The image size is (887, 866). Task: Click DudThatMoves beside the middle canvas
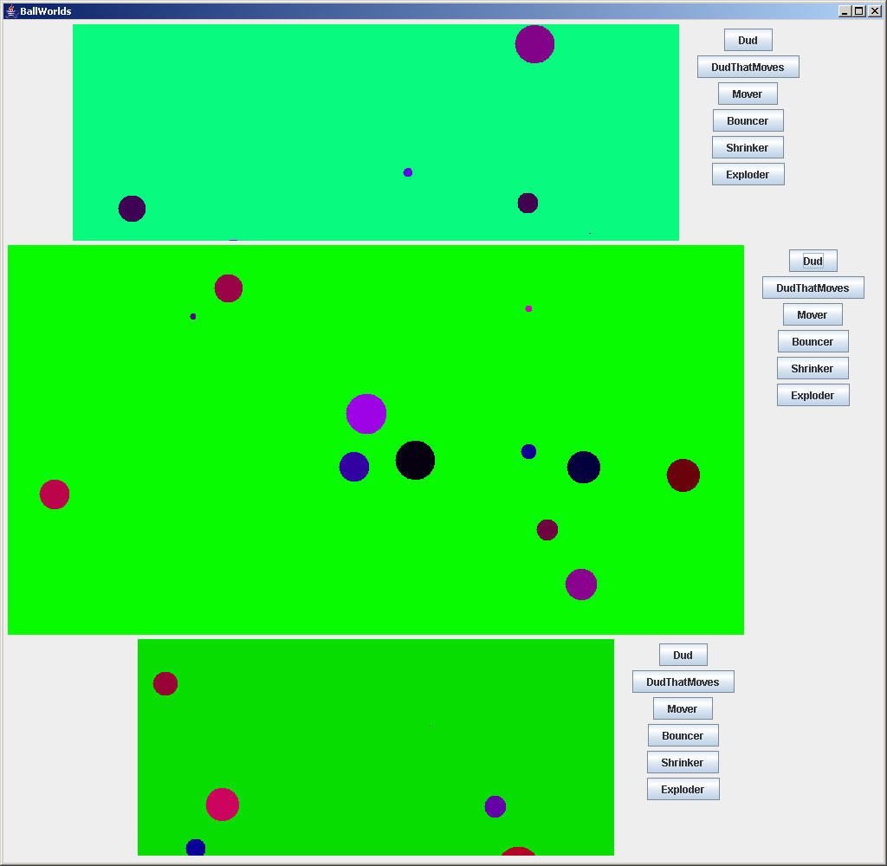(813, 288)
